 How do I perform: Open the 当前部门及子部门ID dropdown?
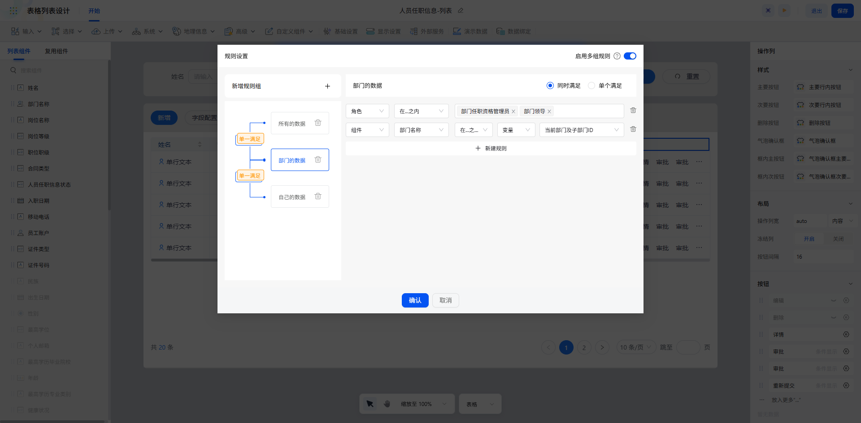[582, 130]
